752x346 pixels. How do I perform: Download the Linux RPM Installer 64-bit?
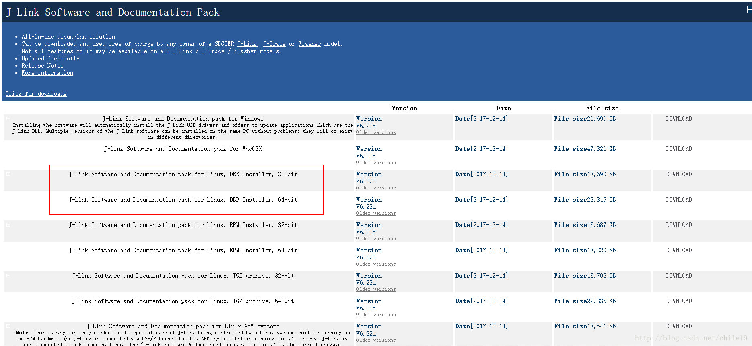tap(679, 250)
